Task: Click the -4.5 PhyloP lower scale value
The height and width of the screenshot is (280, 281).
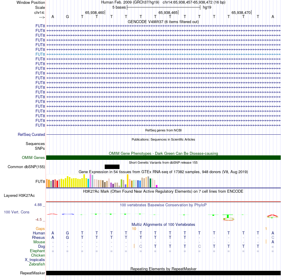Action: click(38, 220)
